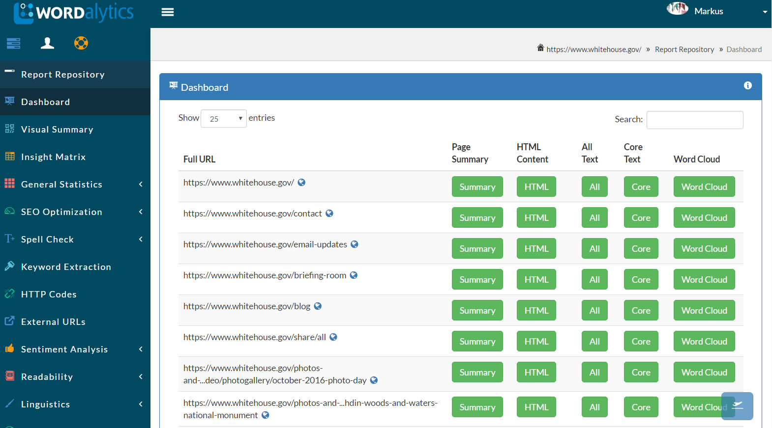Open External URLs menu item
Viewport: 772px width, 428px height.
(x=75, y=321)
